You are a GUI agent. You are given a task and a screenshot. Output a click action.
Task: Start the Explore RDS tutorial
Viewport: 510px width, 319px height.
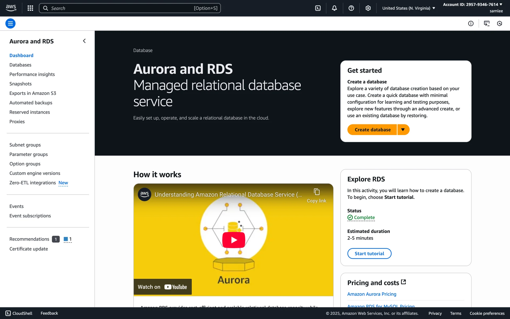point(369,254)
